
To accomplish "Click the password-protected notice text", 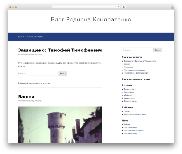I will [x=60, y=64].
